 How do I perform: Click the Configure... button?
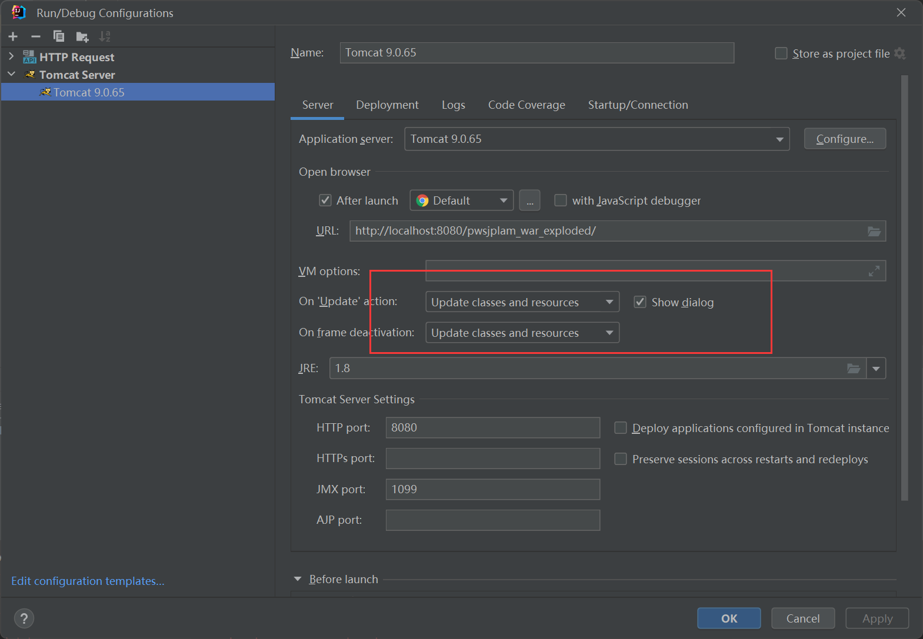click(x=845, y=139)
